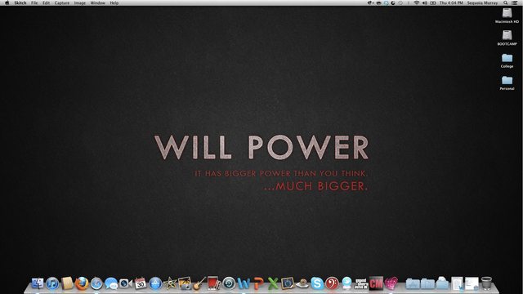The width and height of the screenshot is (523, 294).
Task: Launch Safari from the dock
Action: coord(96,283)
